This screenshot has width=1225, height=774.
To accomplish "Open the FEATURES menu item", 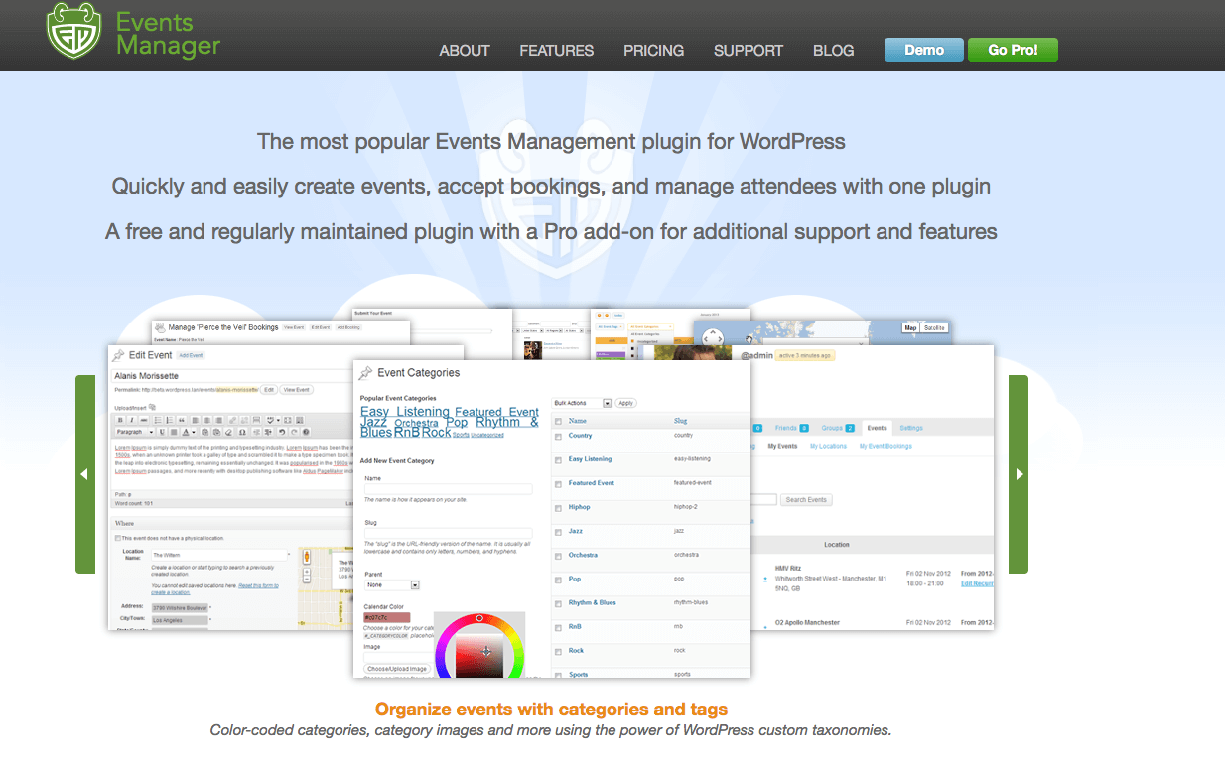I will pyautogui.click(x=557, y=50).
